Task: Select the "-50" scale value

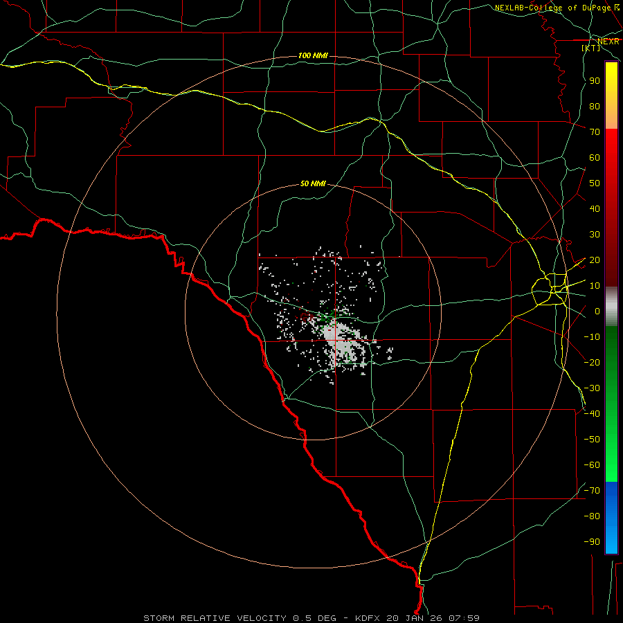Action: point(592,440)
